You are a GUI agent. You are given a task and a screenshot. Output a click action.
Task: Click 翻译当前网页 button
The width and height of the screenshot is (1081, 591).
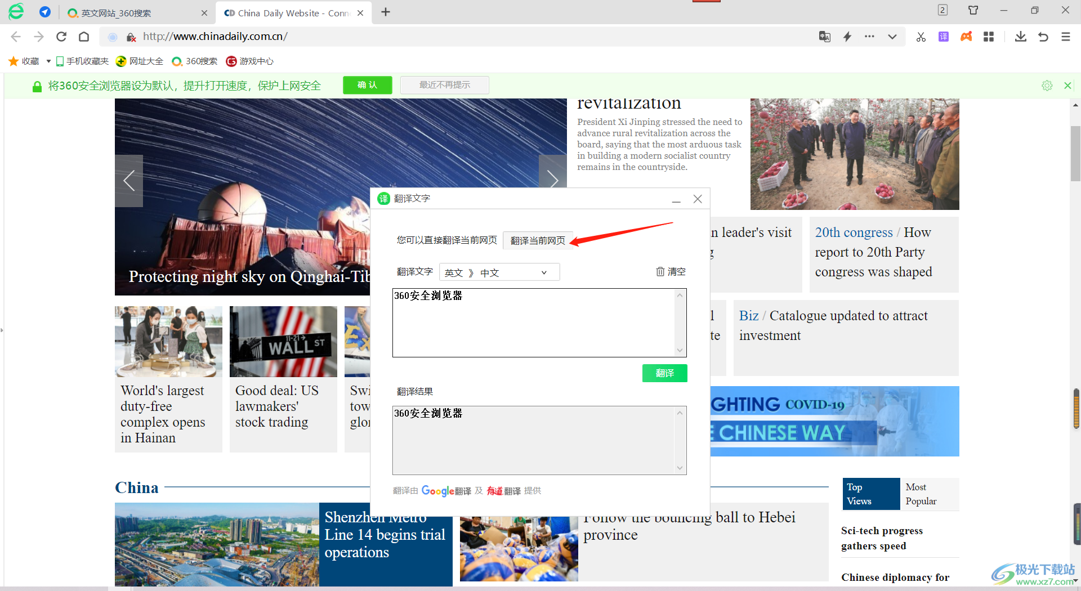[538, 240]
